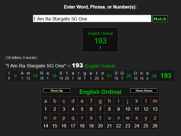Screen dimensions: 181x136
Task: Choose letter "z" in the cipher chart
Action: point(155,118)
